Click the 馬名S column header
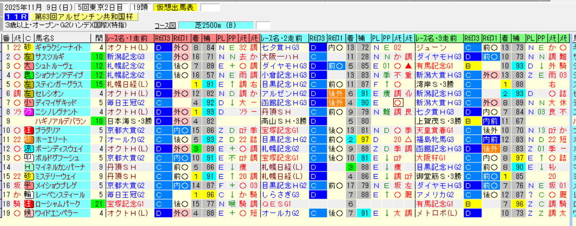Viewport: 576px width, 226px height. [x=61, y=38]
